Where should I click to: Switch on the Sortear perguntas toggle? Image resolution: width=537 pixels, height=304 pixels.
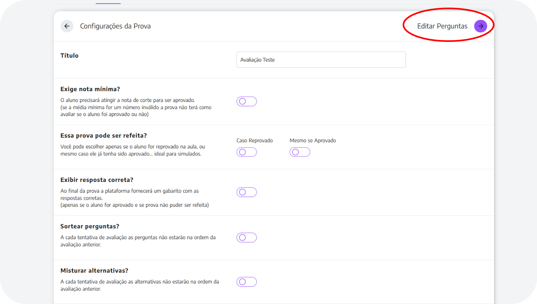pos(246,238)
